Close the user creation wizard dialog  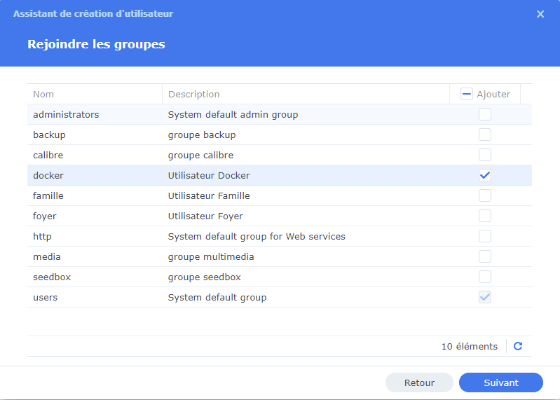pos(540,14)
